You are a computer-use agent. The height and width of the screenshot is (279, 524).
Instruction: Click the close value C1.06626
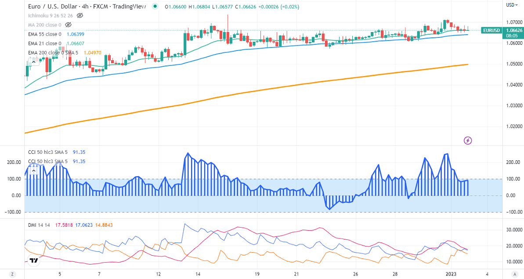point(246,7)
